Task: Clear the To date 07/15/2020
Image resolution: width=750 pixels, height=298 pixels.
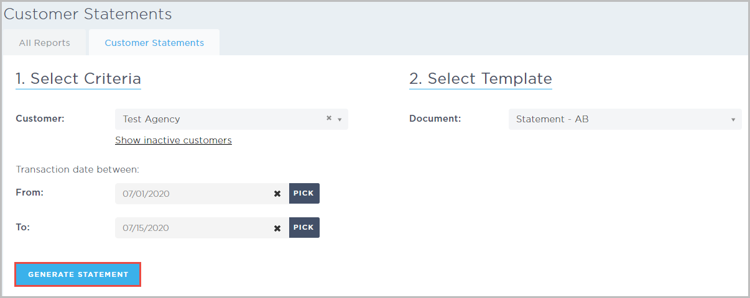Action: pos(277,228)
